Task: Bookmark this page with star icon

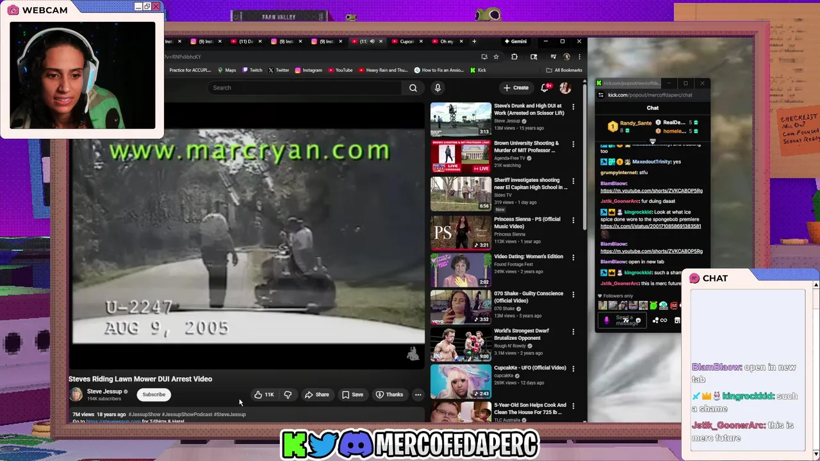Action: 496,56
